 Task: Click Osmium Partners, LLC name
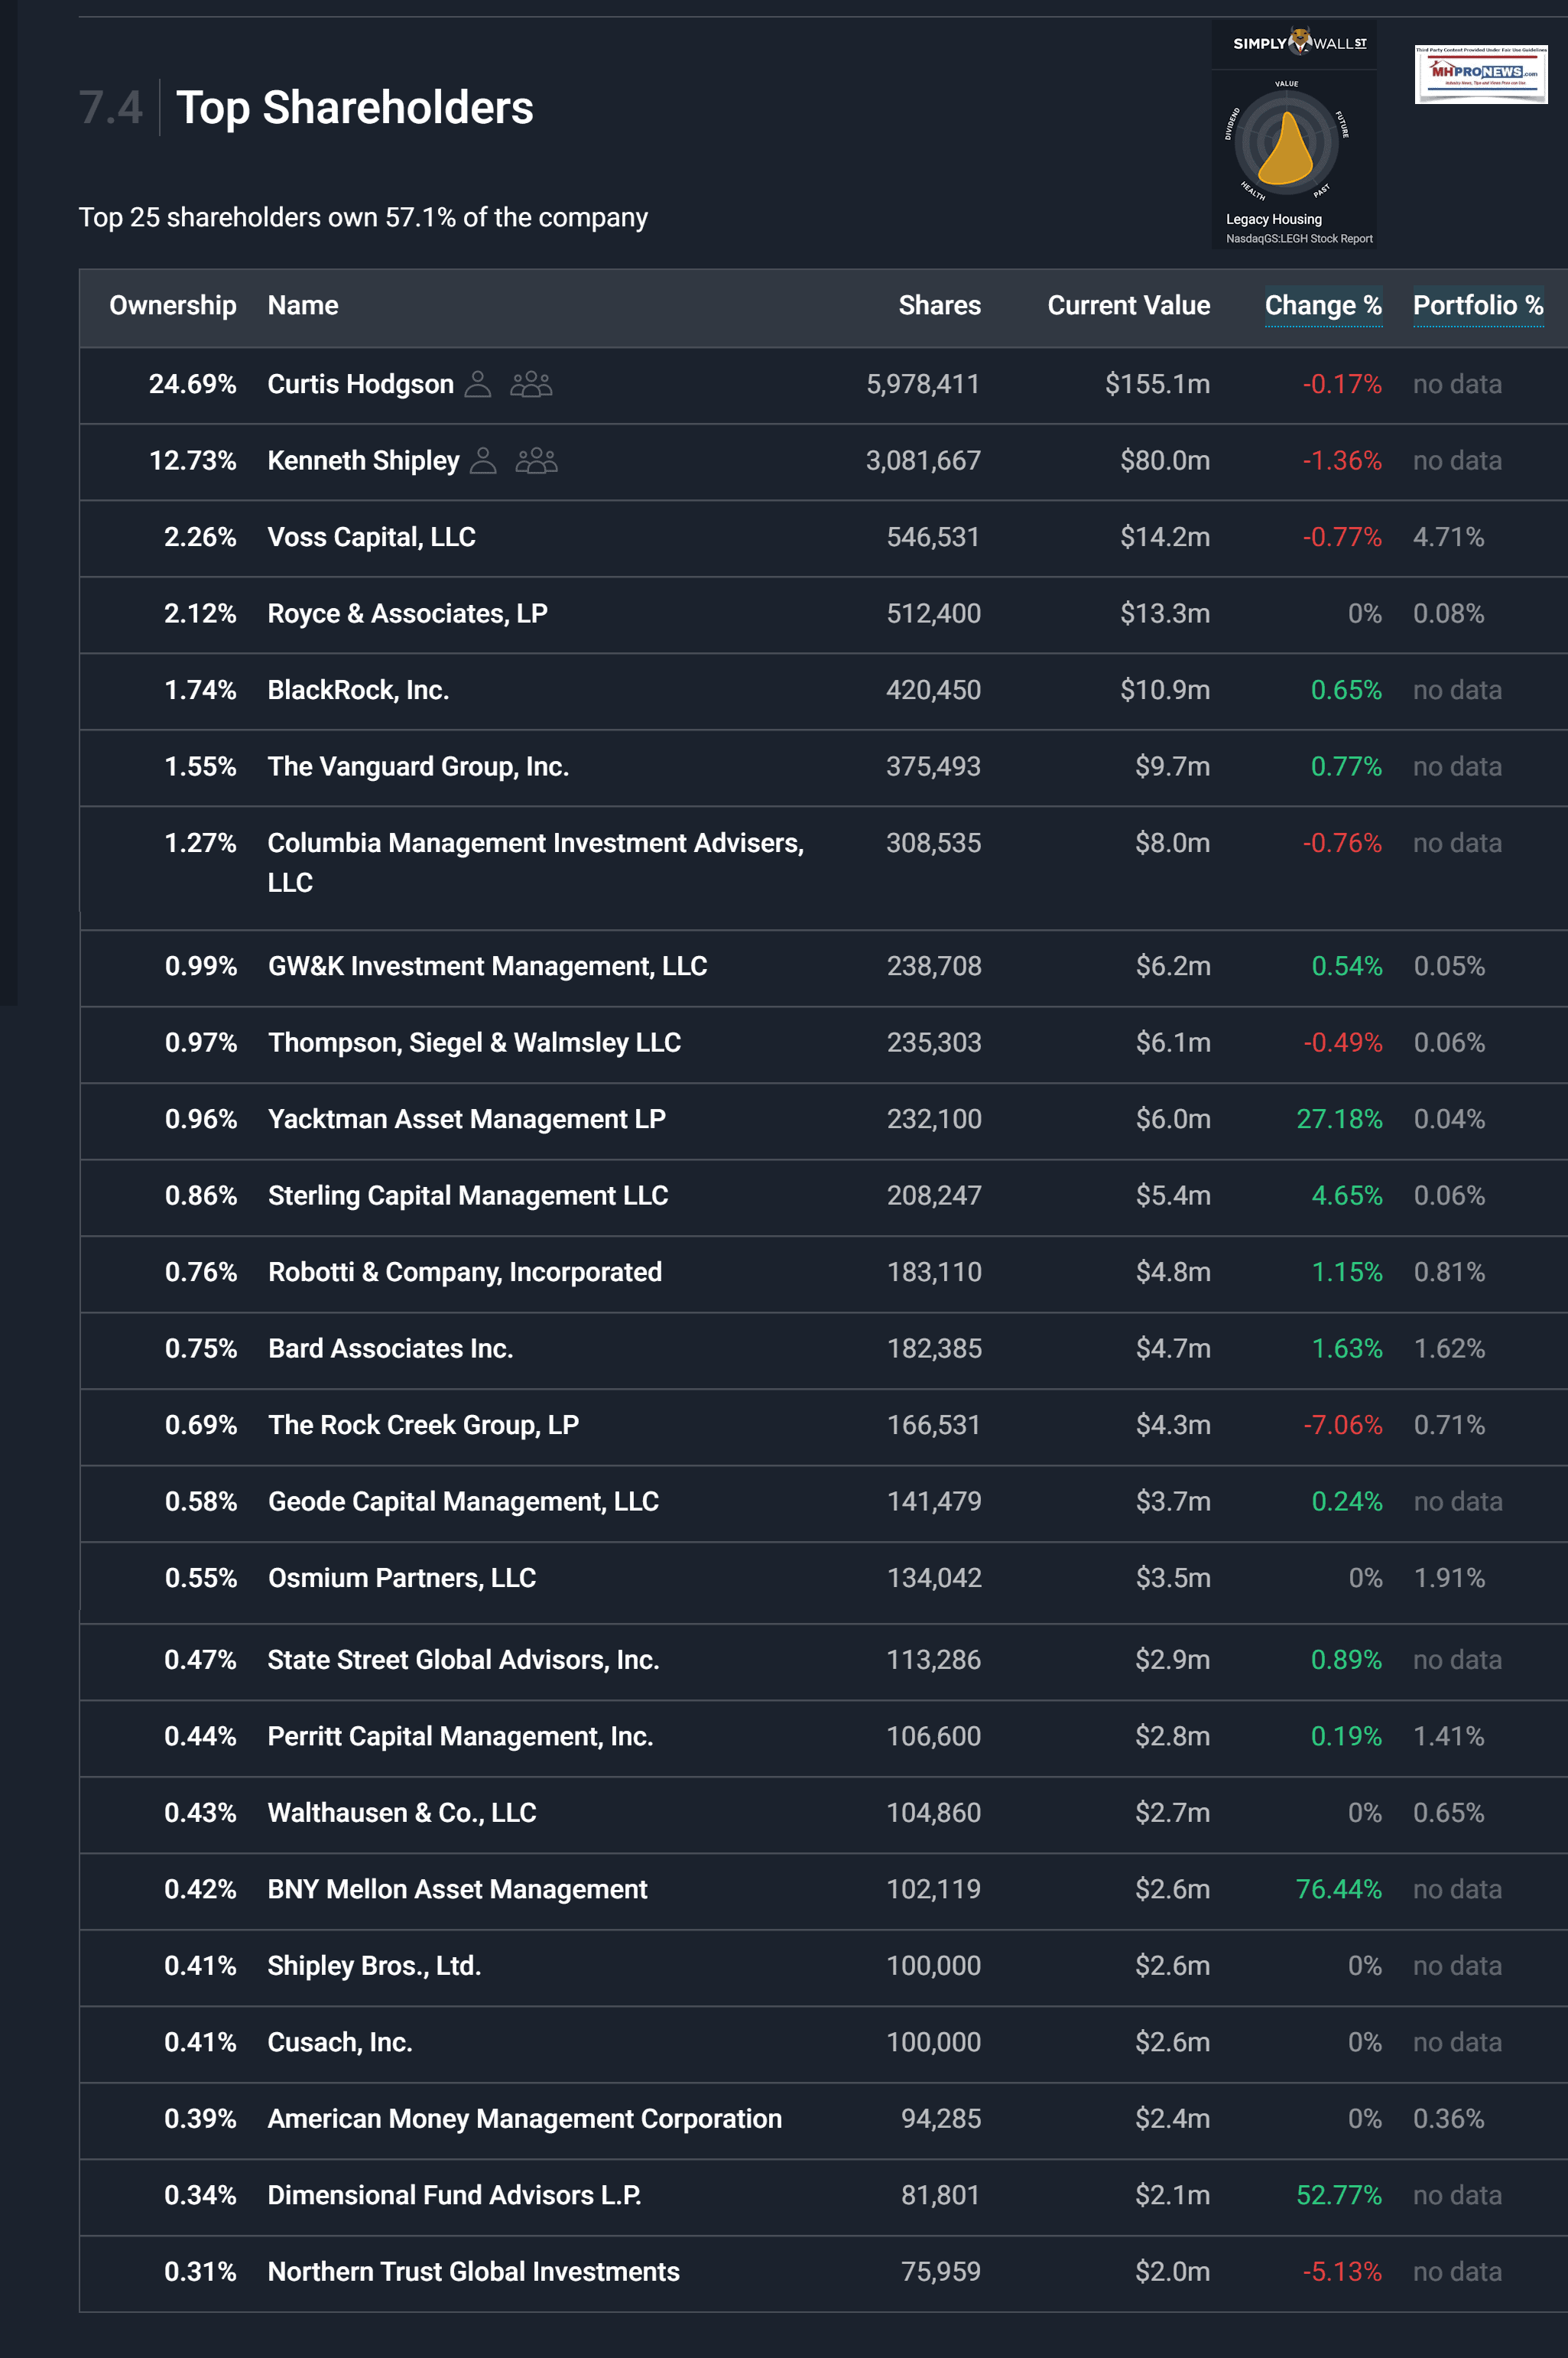402,1579
